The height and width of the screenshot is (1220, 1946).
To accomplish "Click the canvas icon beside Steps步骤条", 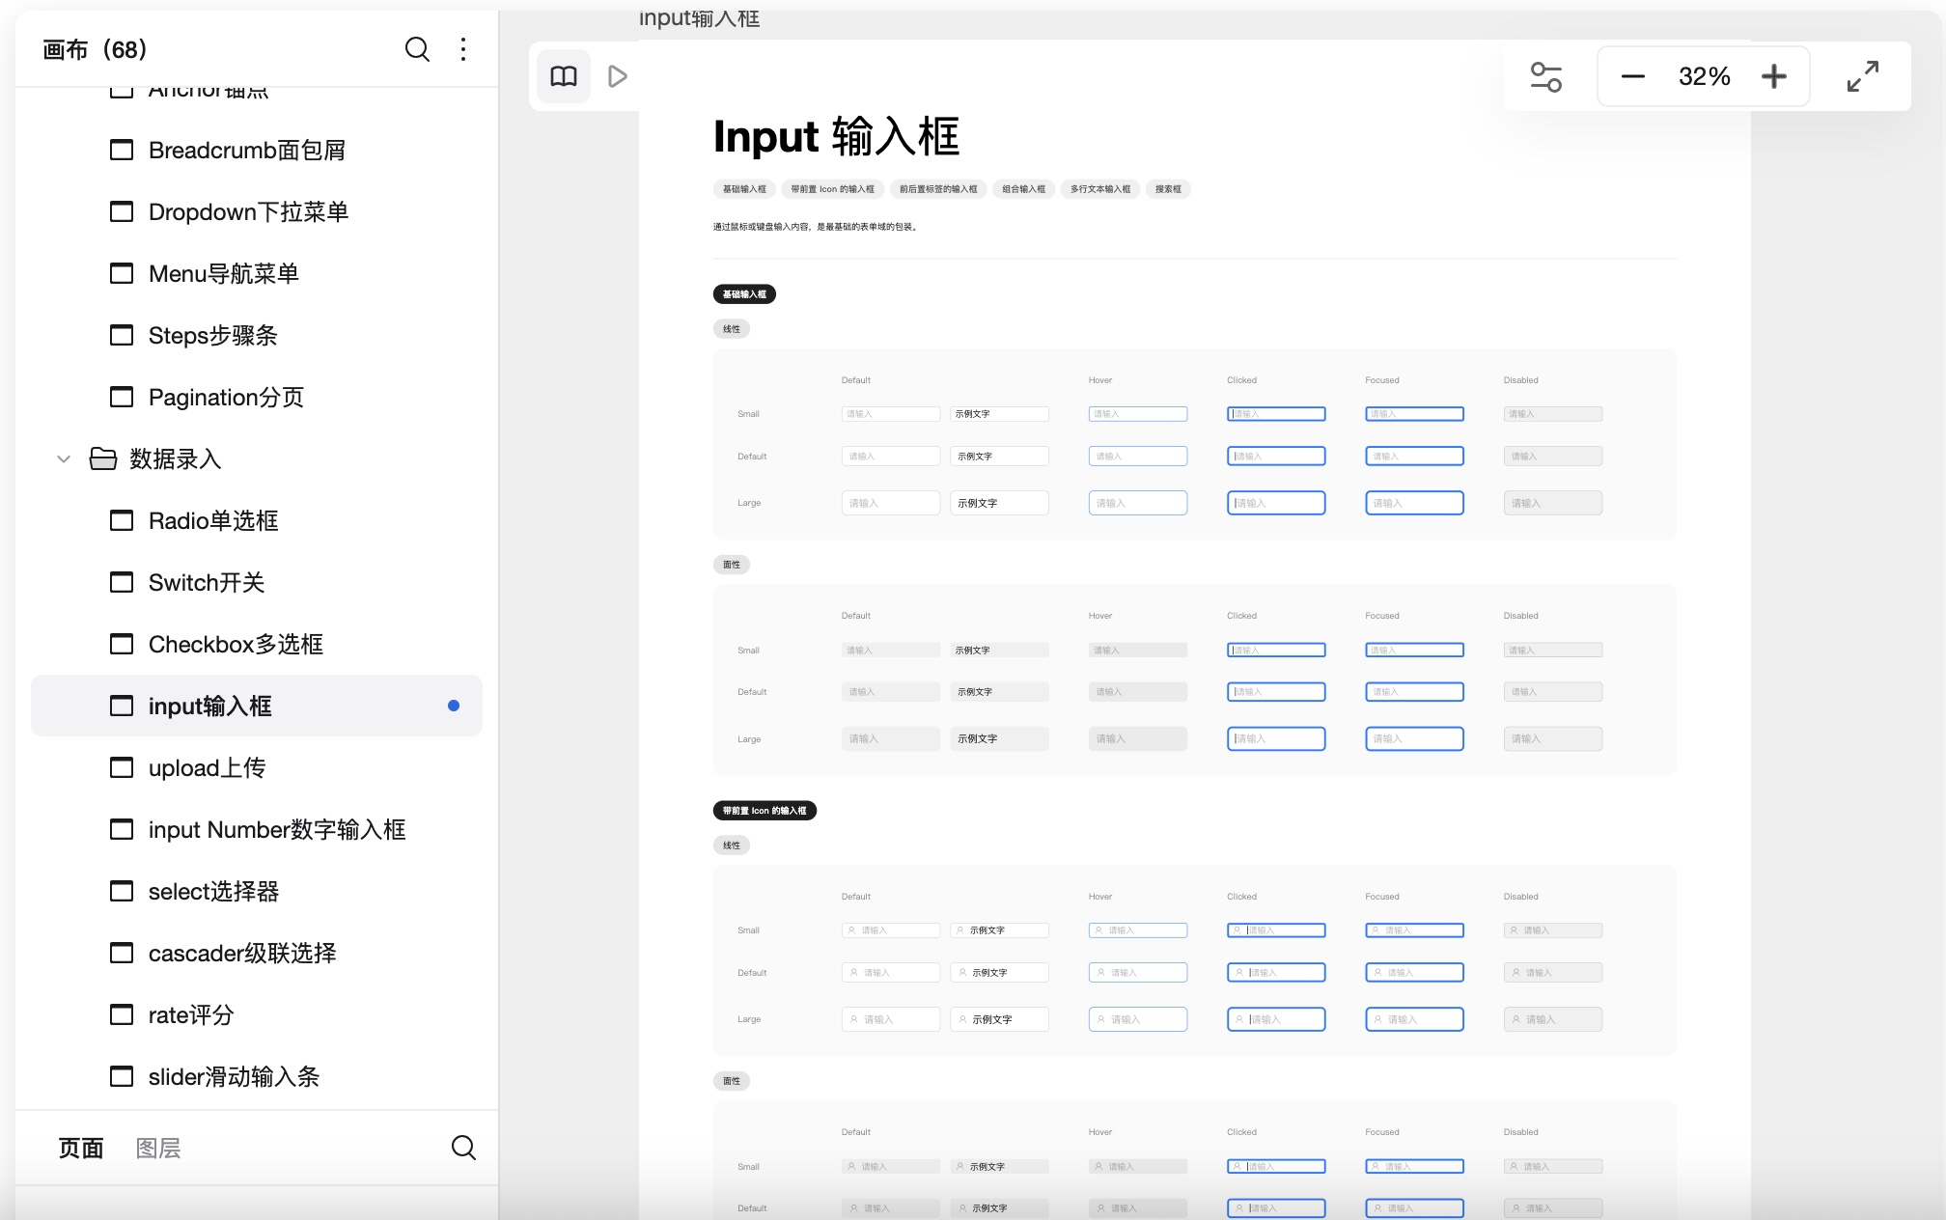I will tap(122, 336).
